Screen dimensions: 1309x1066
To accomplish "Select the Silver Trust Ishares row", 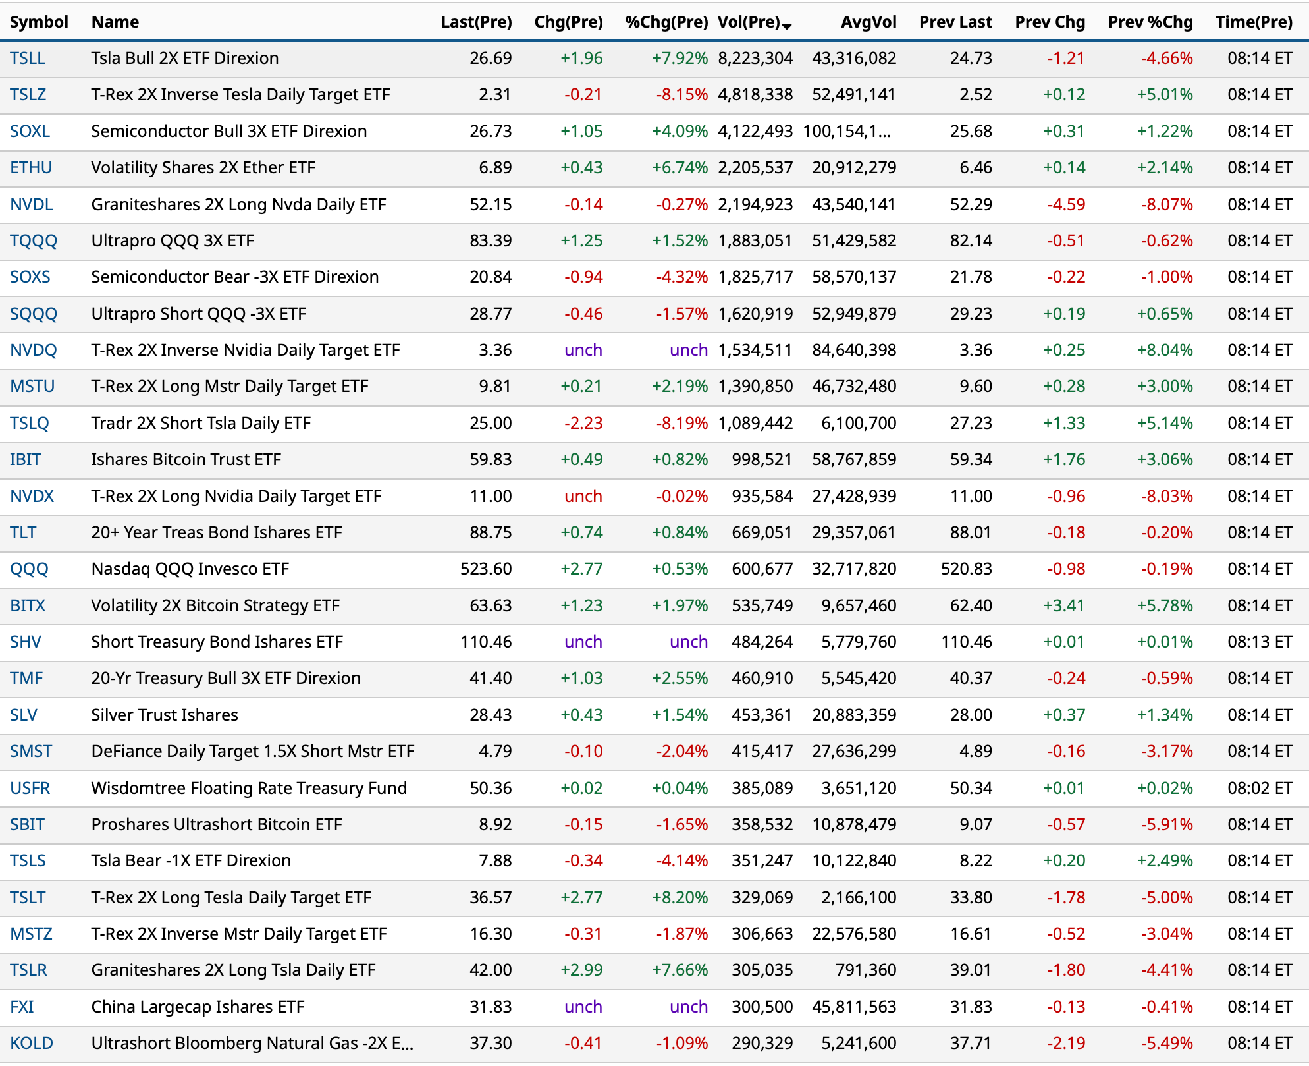I will point(165,715).
